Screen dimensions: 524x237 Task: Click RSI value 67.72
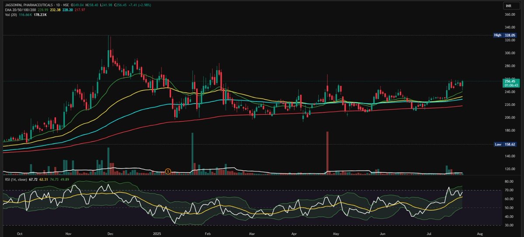coord(33,180)
